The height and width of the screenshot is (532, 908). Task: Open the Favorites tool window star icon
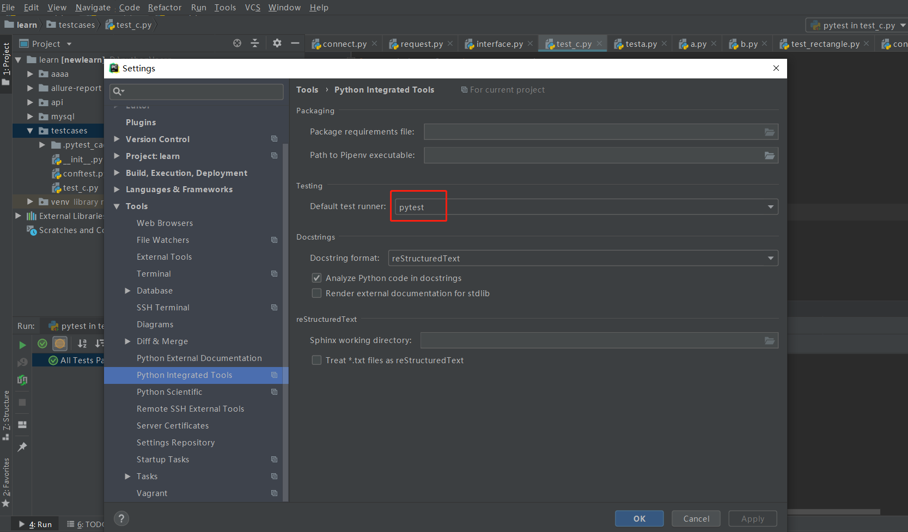pos(6,504)
